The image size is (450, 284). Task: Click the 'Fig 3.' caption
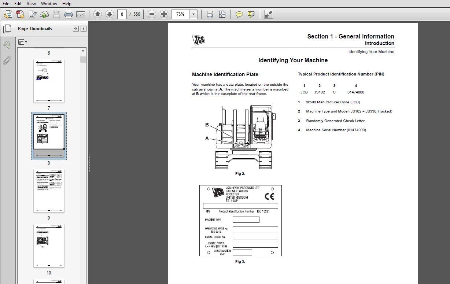pyautogui.click(x=240, y=262)
